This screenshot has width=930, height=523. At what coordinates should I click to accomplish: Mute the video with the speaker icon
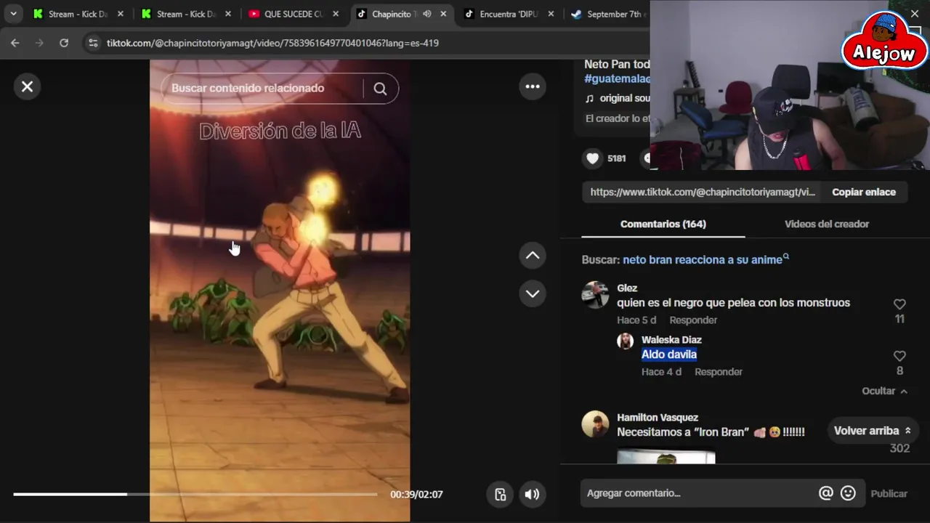tap(533, 494)
